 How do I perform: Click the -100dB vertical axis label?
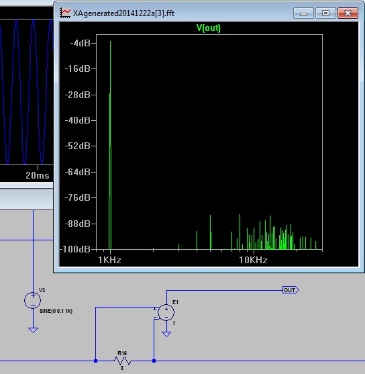pos(75,249)
